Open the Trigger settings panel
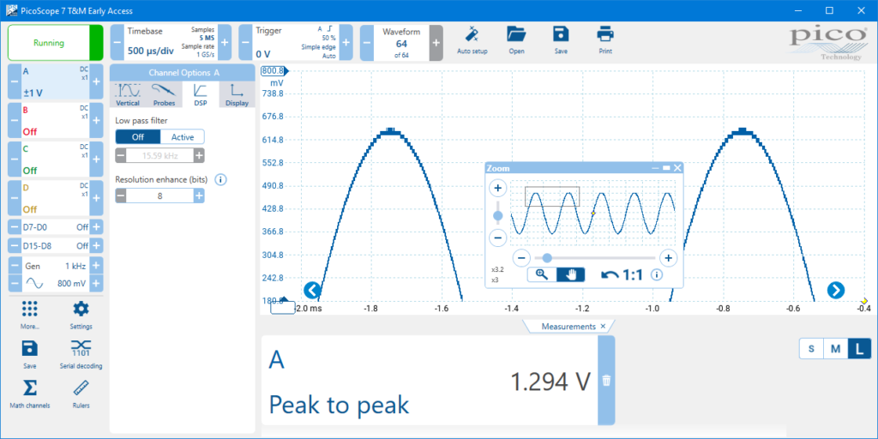 (296, 43)
